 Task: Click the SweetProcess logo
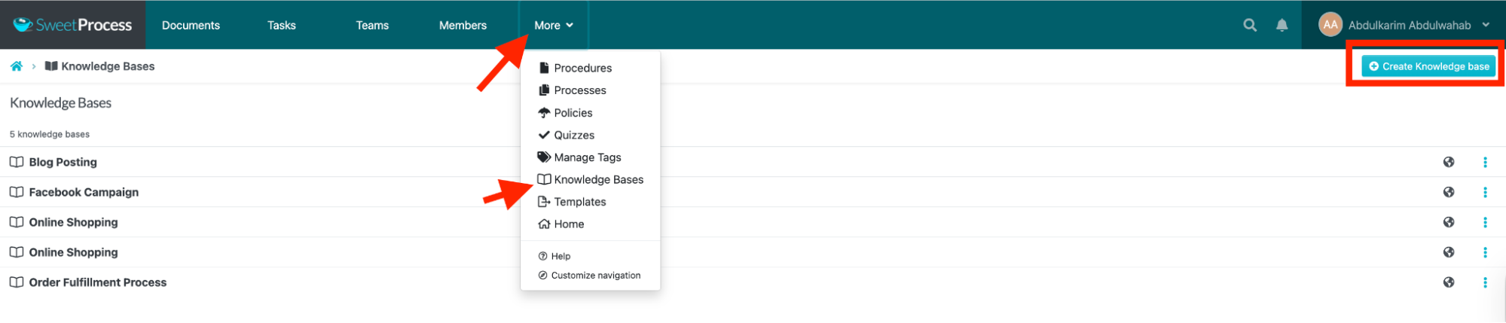tap(73, 25)
